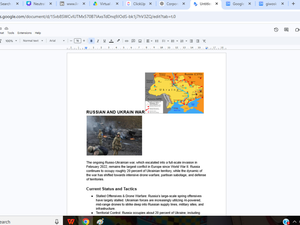300x225 pixels.
Task: Open Paint from the taskbar
Action: 100,222
